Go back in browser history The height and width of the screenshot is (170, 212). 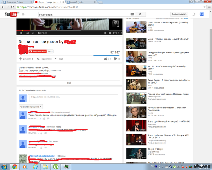(3, 7)
